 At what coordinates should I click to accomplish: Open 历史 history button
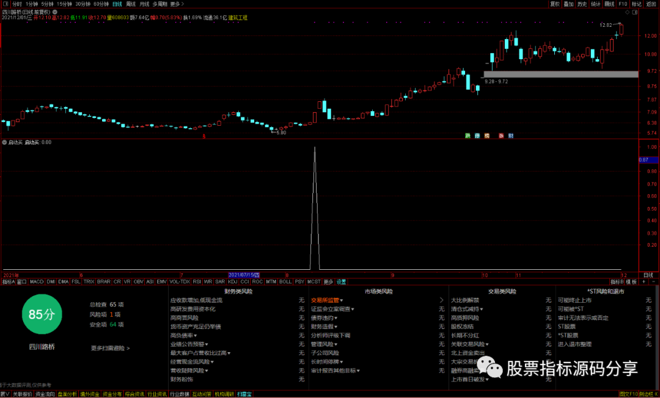(582, 4)
